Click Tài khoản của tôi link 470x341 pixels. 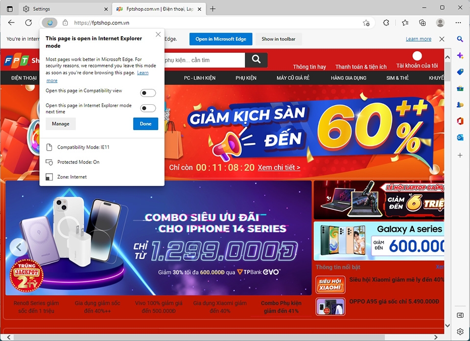click(417, 66)
